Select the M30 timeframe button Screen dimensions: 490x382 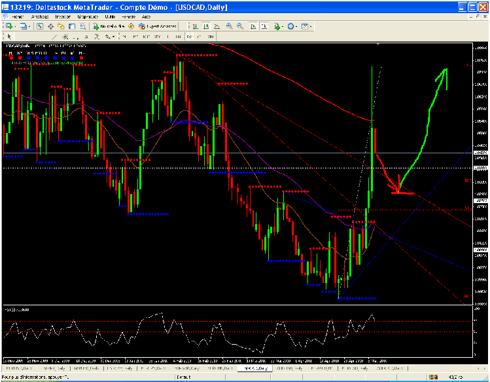point(157,37)
